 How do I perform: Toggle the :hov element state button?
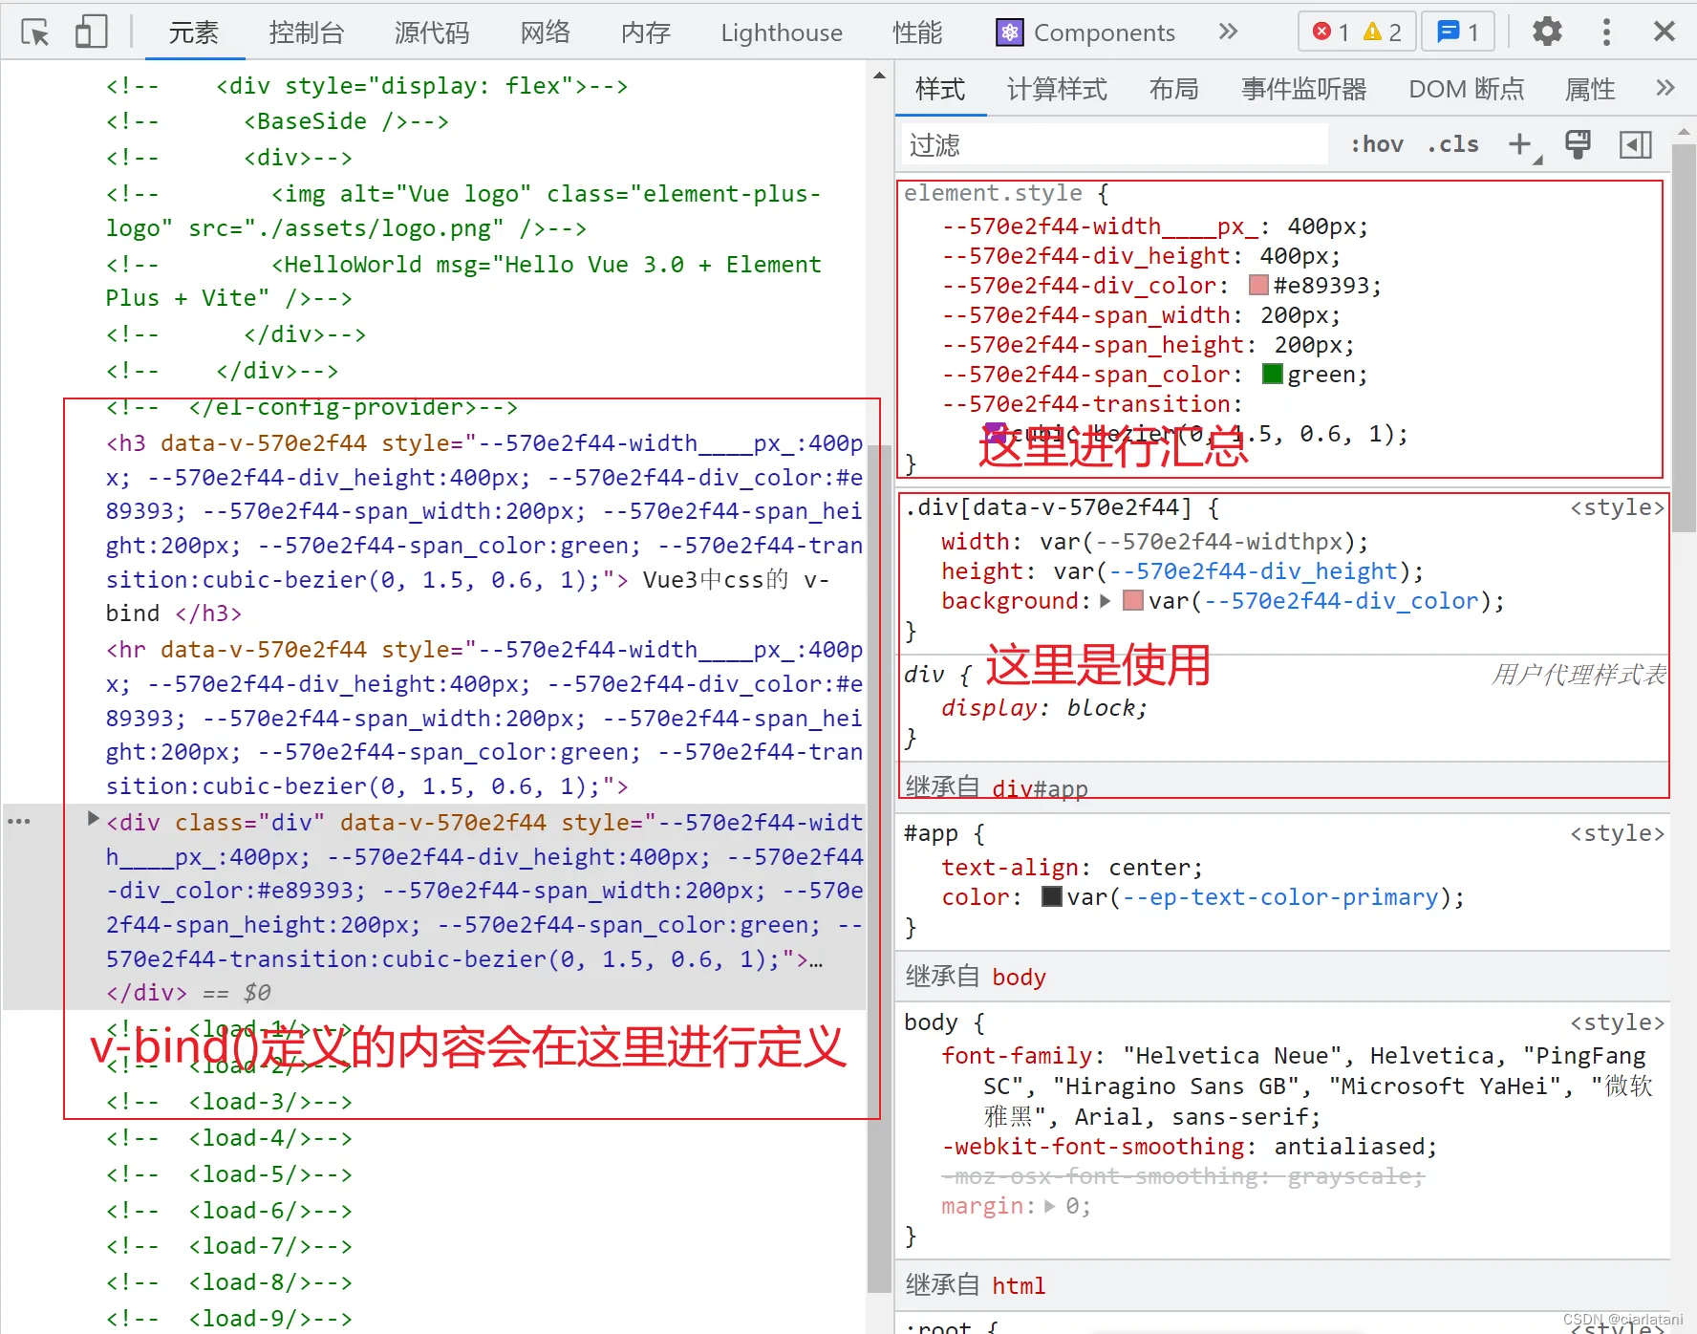(1376, 144)
